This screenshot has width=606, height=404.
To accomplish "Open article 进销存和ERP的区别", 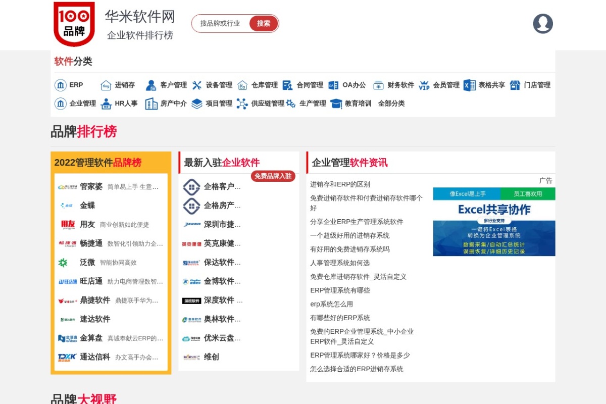I will coord(340,184).
